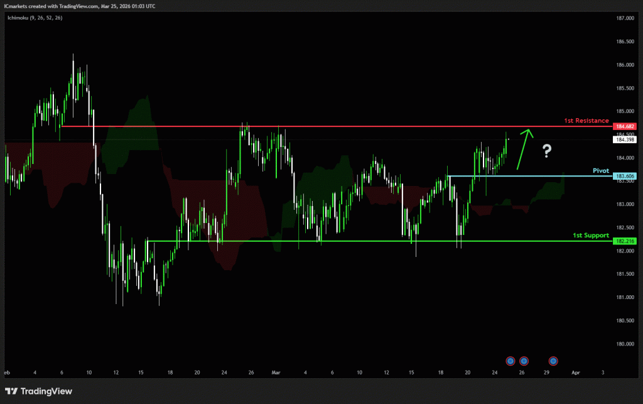
Task: Open the leftmost EU economic event icon
Action: [x=511, y=361]
